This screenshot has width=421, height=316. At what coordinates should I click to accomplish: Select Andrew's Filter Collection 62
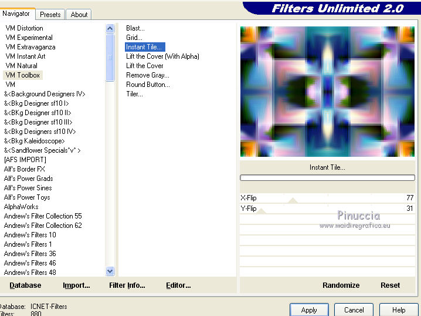(43, 226)
